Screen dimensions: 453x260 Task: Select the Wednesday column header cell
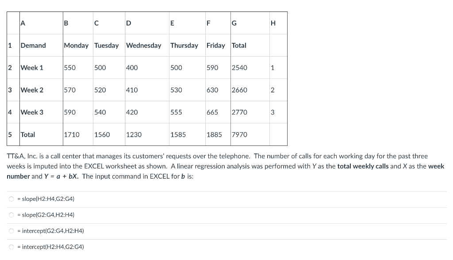click(x=147, y=46)
